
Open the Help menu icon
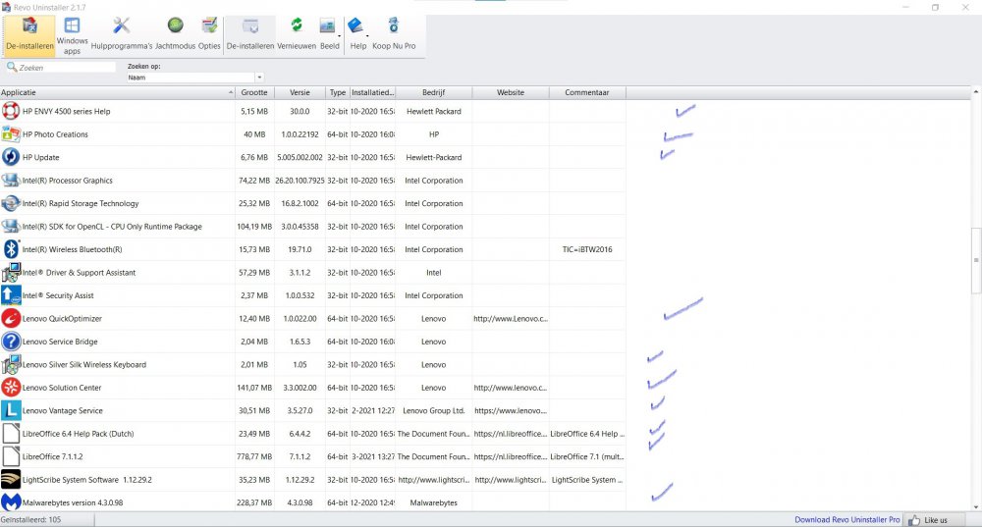(x=355, y=26)
